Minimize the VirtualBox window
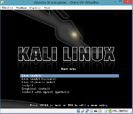Screen dimensions: 133x114 [x=115, y=2]
